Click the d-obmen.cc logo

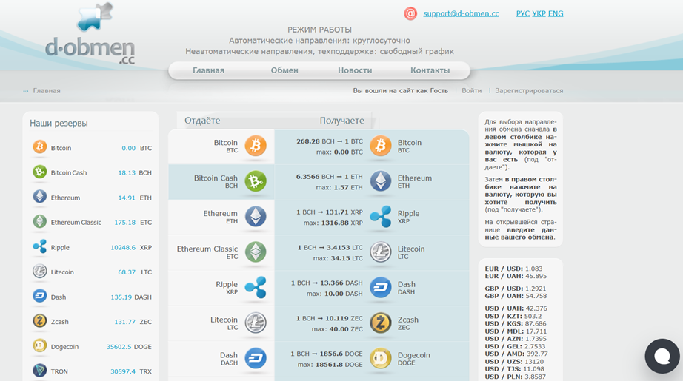pyautogui.click(x=90, y=34)
